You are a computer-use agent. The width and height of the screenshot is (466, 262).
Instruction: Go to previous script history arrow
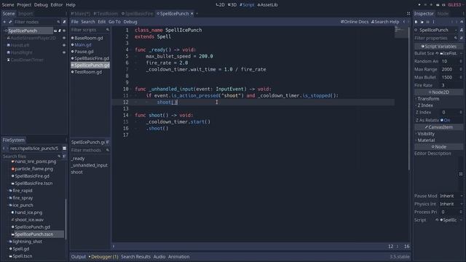point(404,22)
